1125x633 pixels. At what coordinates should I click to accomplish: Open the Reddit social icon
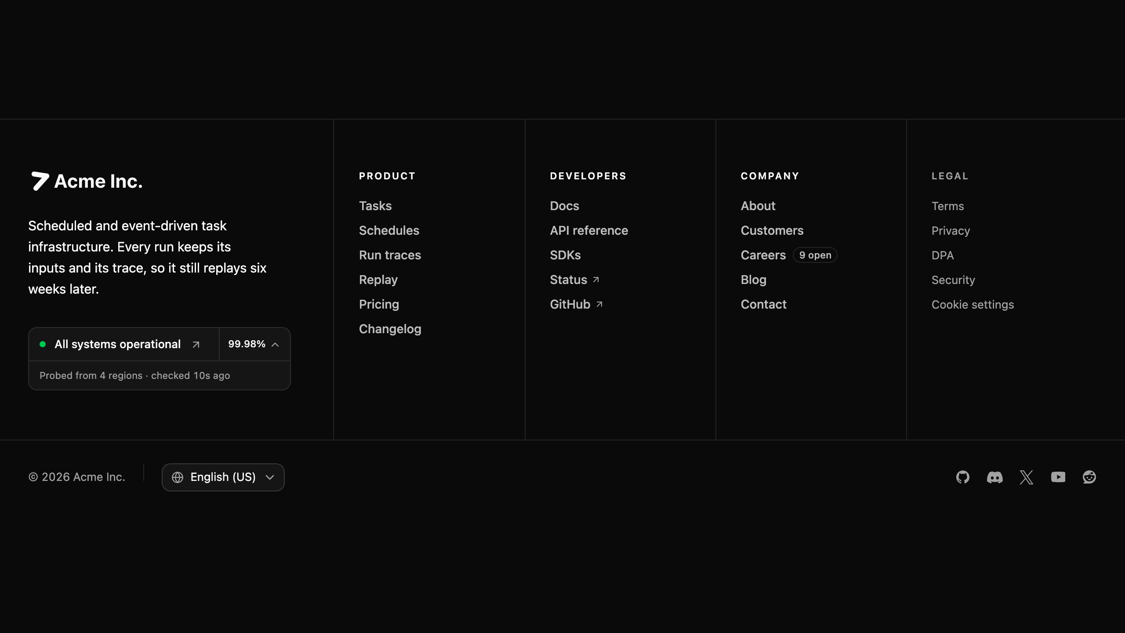1089,477
